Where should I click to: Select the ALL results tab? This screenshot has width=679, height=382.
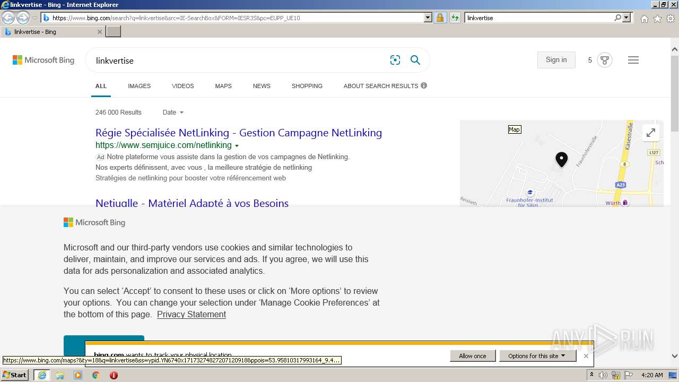click(x=101, y=86)
